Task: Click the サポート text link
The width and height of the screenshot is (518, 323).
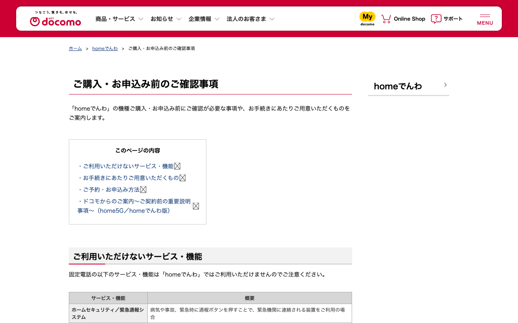Action: (453, 19)
